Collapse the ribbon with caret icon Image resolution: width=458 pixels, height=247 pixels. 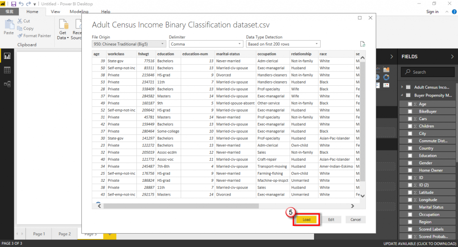click(x=447, y=12)
